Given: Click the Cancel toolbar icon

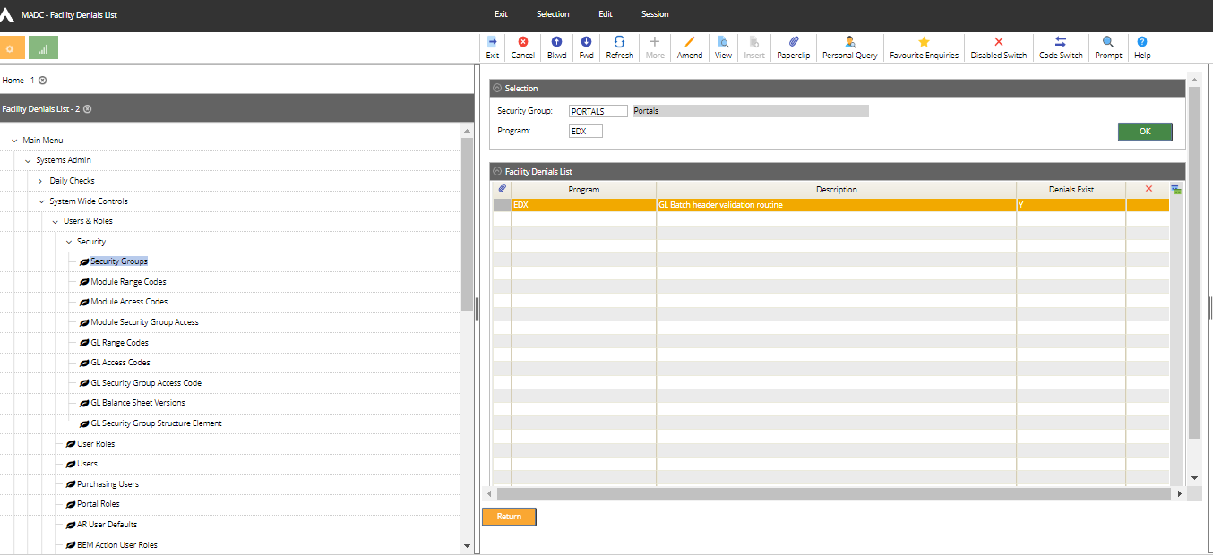Looking at the screenshot, I should [522, 42].
